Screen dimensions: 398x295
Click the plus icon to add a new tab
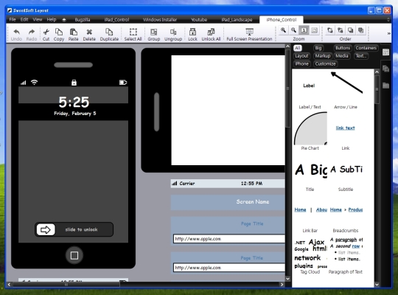click(x=64, y=20)
